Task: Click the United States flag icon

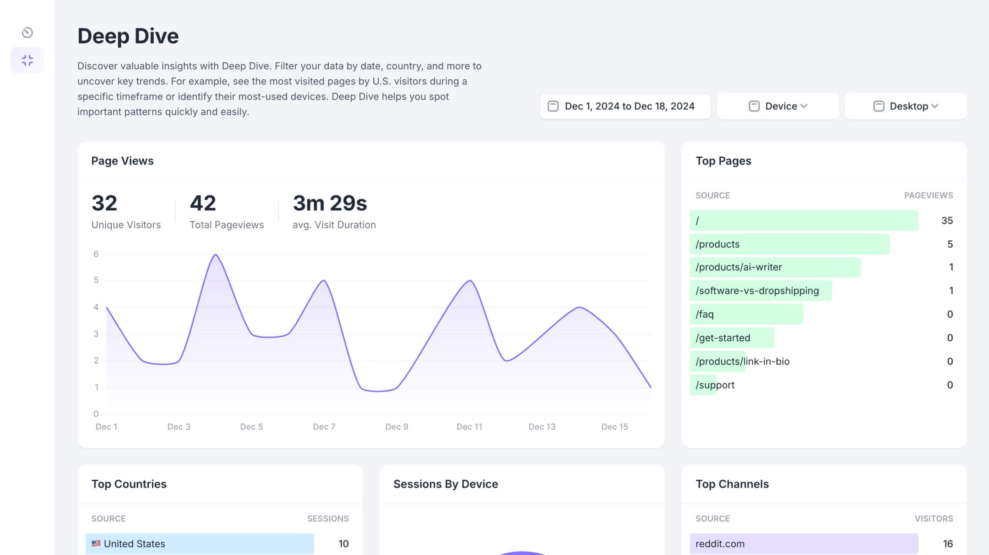Action: [x=96, y=543]
